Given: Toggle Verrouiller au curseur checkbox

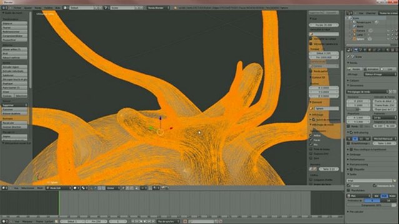Looking at the screenshot, I should click(x=311, y=39).
